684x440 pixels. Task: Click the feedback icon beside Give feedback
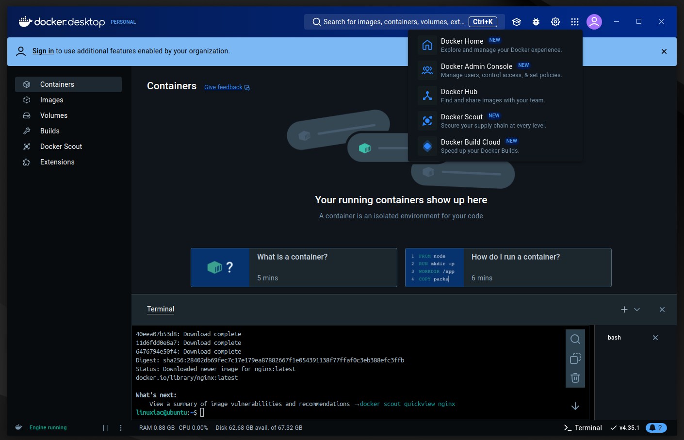point(247,88)
